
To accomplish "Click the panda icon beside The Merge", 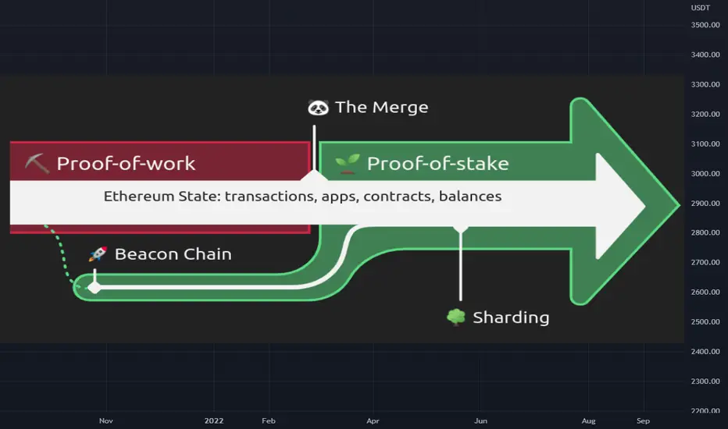I will coord(318,108).
